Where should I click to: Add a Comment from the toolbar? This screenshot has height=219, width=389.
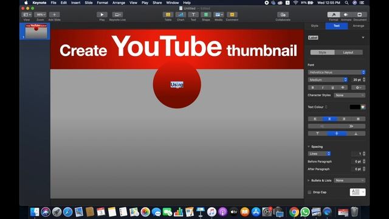click(232, 15)
